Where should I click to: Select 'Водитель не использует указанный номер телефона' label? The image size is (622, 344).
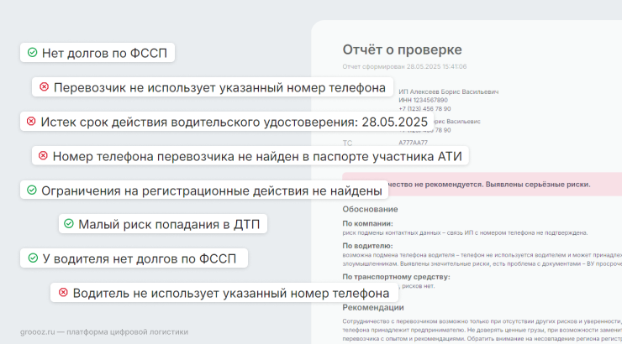tap(231, 294)
